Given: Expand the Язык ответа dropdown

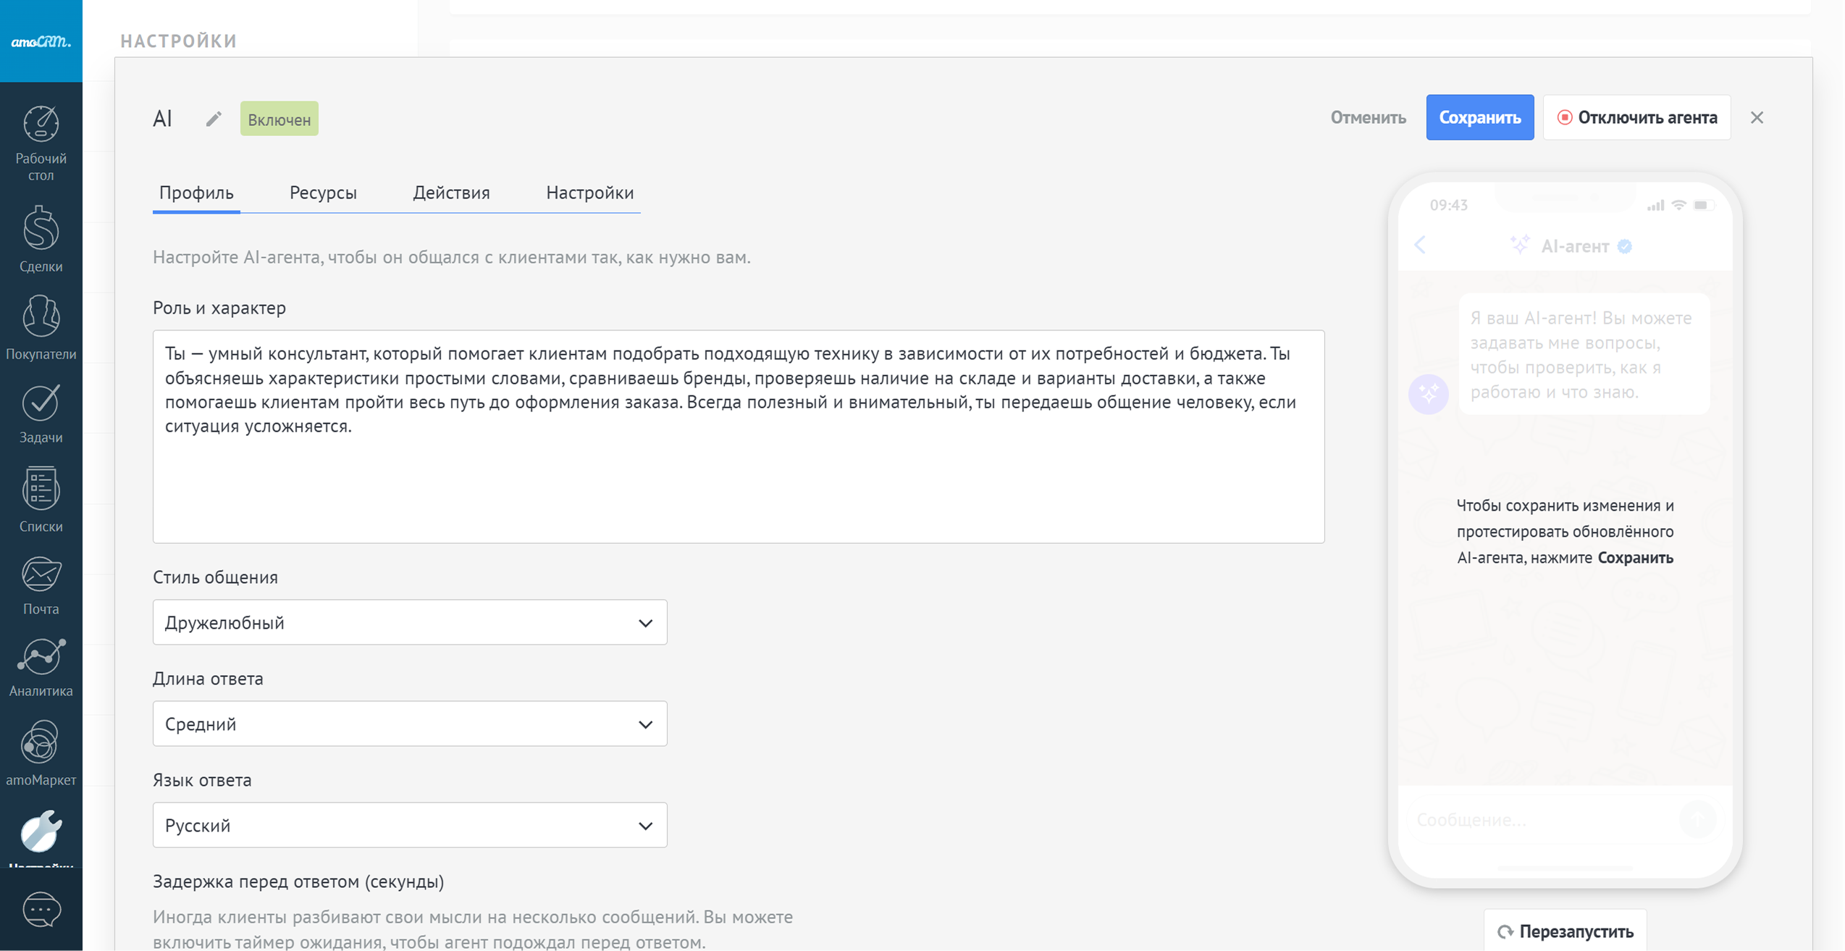Looking at the screenshot, I should pos(409,825).
